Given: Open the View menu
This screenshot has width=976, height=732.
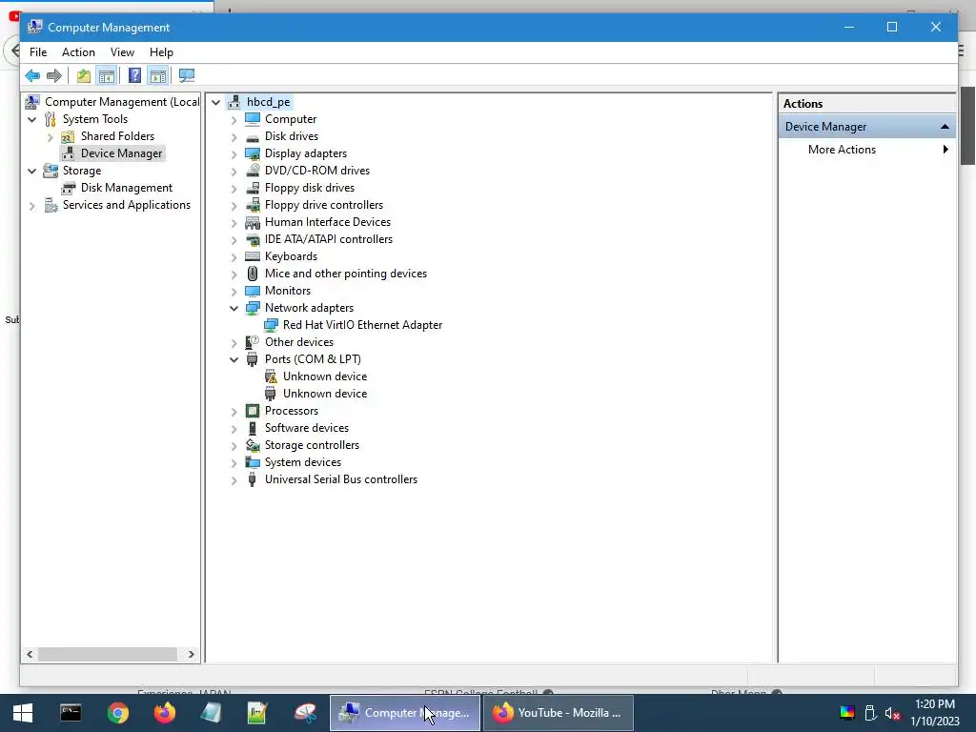Looking at the screenshot, I should [122, 52].
